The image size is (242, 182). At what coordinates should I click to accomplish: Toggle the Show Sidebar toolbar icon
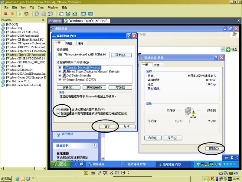coord(61,14)
